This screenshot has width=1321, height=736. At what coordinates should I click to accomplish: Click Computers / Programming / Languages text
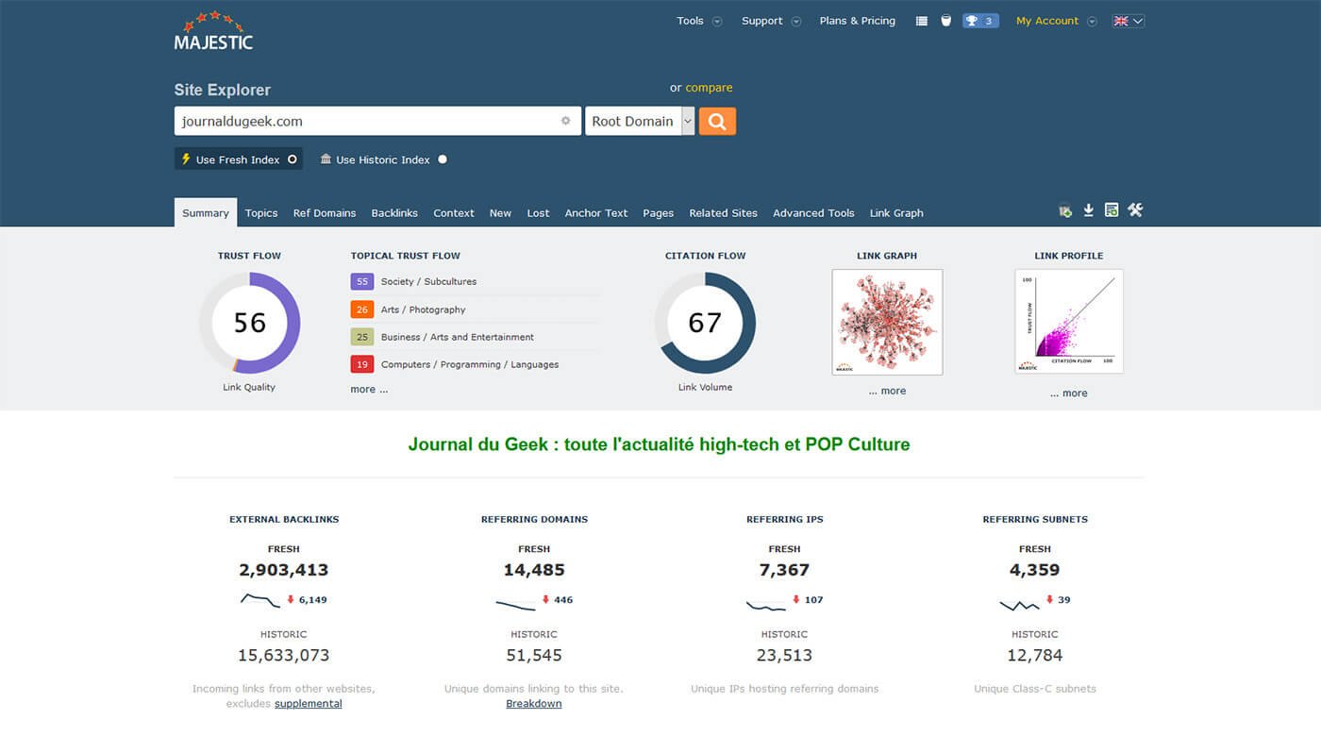[x=470, y=364]
